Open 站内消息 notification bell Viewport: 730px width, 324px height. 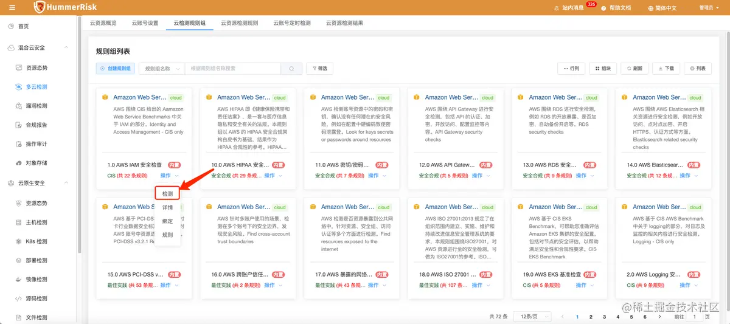569,8
